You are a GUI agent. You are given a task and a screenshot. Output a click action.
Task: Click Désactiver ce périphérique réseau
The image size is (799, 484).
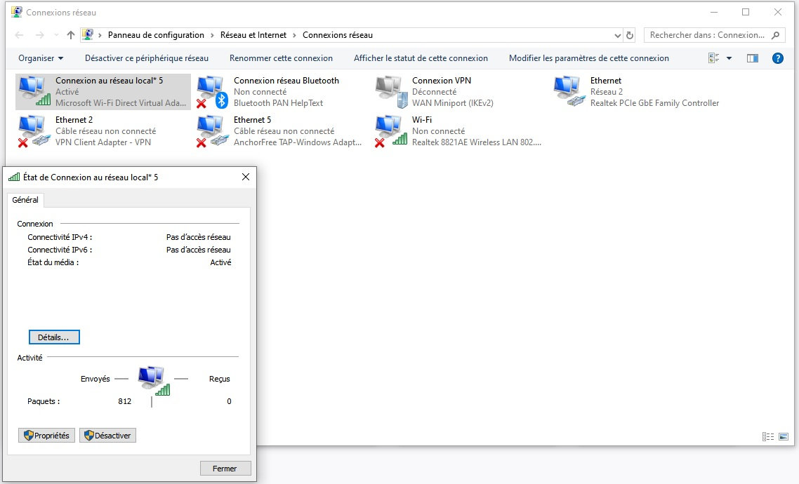click(x=147, y=58)
